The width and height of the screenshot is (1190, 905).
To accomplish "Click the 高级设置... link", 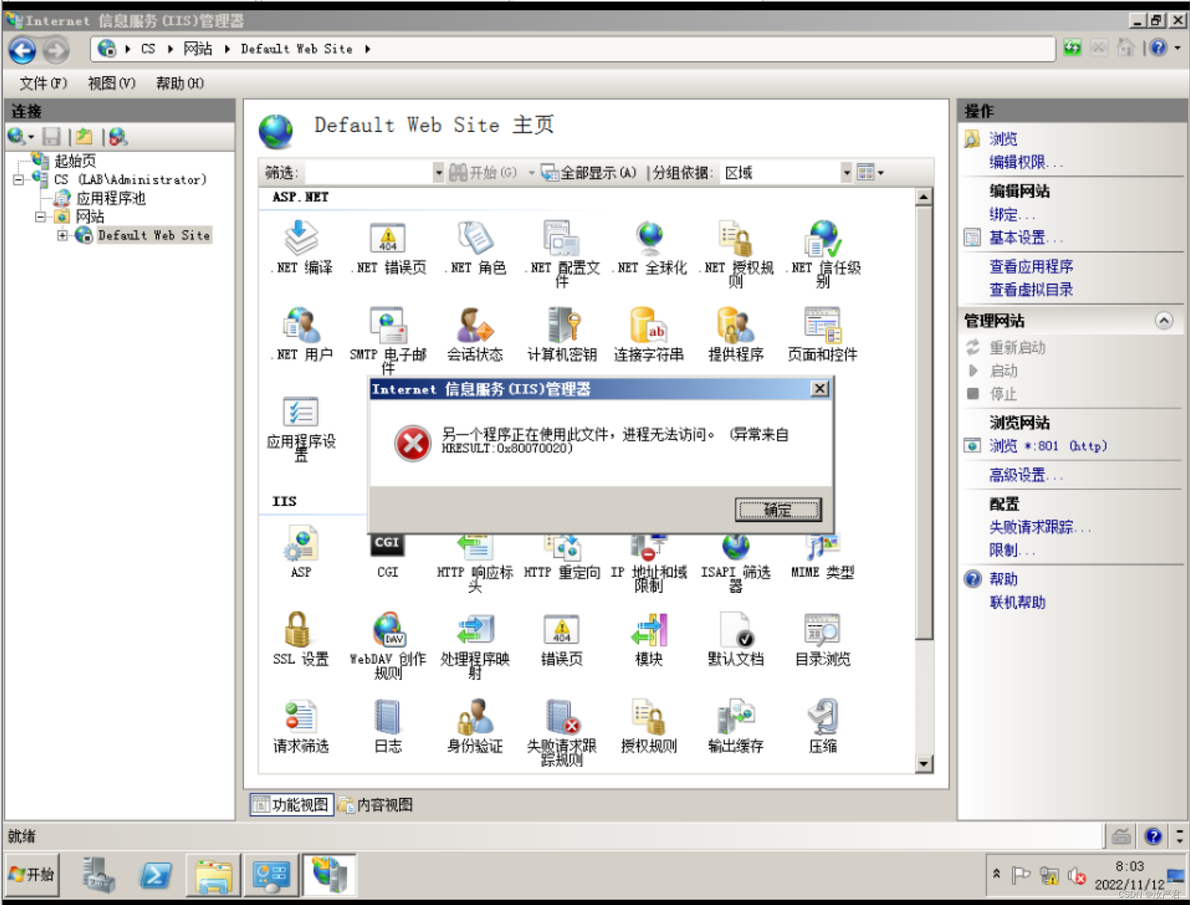I will (1025, 476).
